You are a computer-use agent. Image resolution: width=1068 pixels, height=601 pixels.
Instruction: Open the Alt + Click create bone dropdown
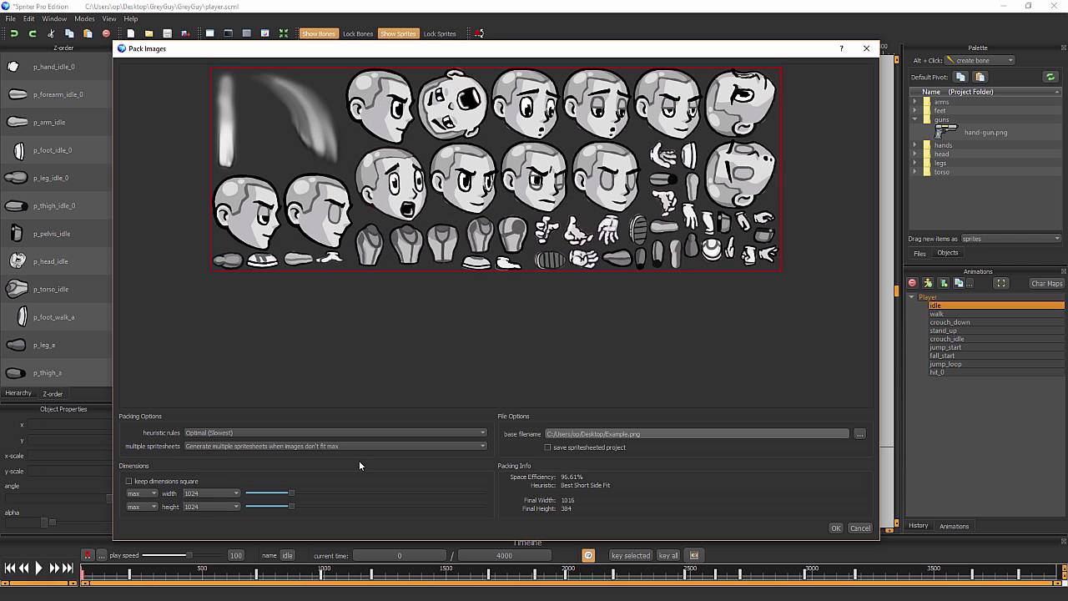pyautogui.click(x=980, y=60)
